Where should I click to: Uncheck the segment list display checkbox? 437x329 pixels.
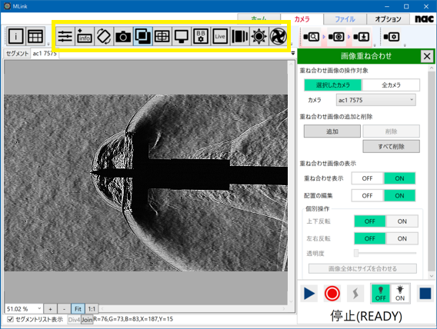10,319
